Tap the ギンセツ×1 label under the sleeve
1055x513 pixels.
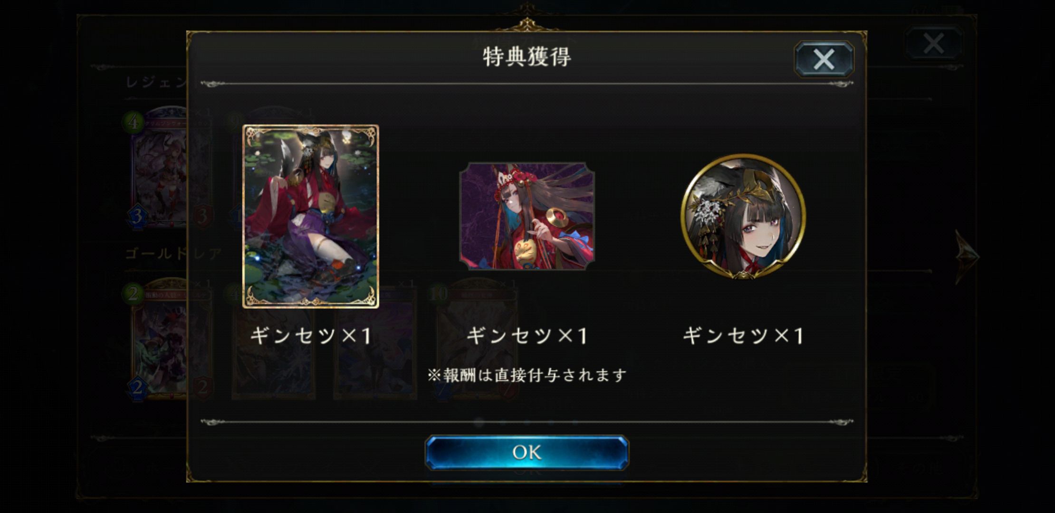[527, 335]
